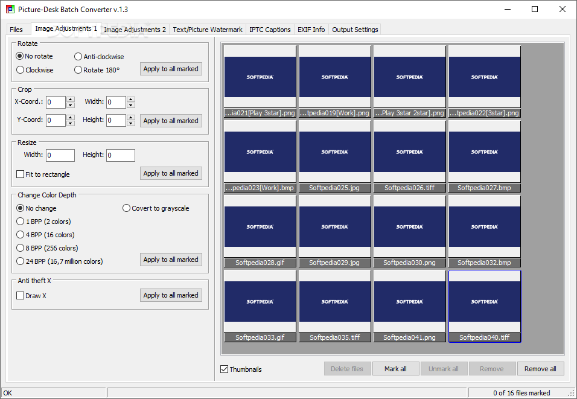Screen dimensions: 577x399
Task: Select the Image Adjustments 1 tab
Action: pyautogui.click(x=66, y=29)
